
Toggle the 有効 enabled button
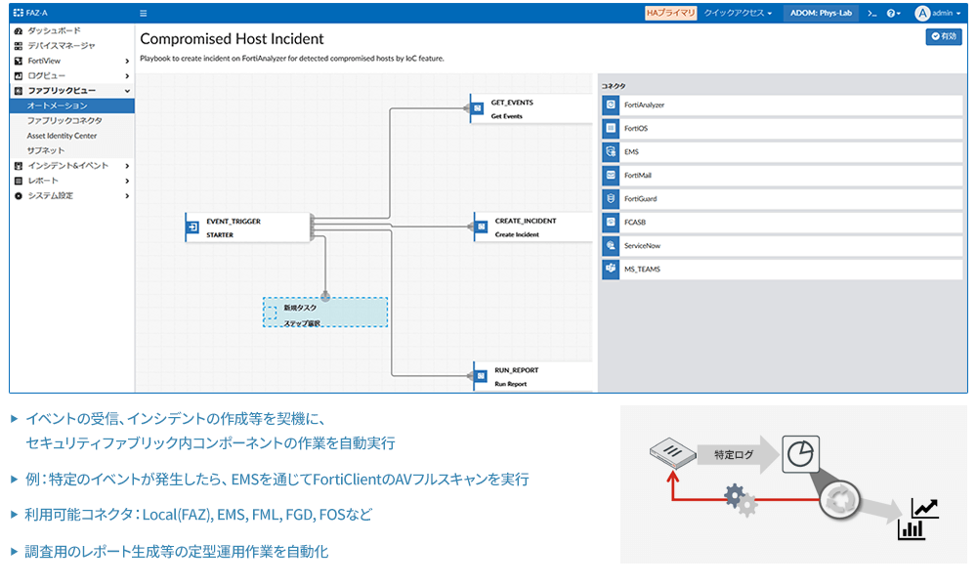point(944,37)
